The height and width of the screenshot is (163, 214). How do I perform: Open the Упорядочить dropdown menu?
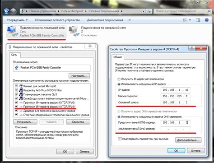pyautogui.click(x=17, y=20)
